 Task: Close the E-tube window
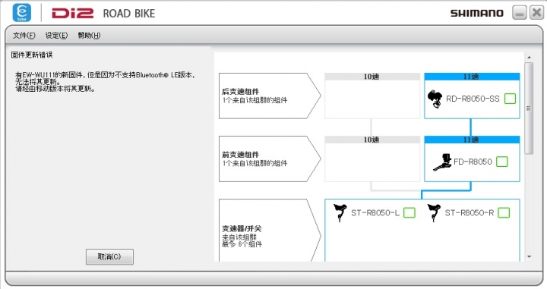pos(536,13)
